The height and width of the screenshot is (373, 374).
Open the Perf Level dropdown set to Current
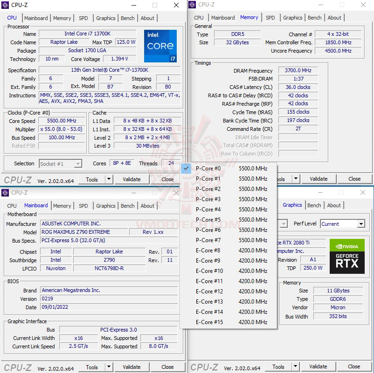(342, 224)
